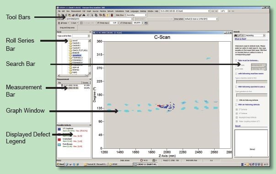The height and width of the screenshot is (174, 276).
Task: Click the red book icon in toolbar
Action: click(112, 15)
